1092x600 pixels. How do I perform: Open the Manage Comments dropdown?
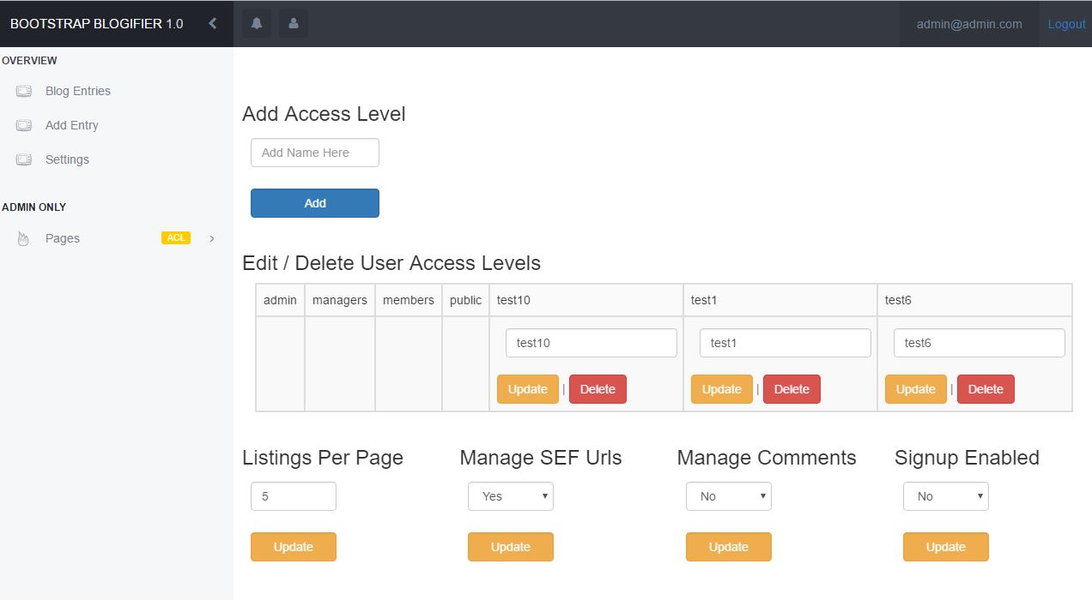(x=728, y=496)
